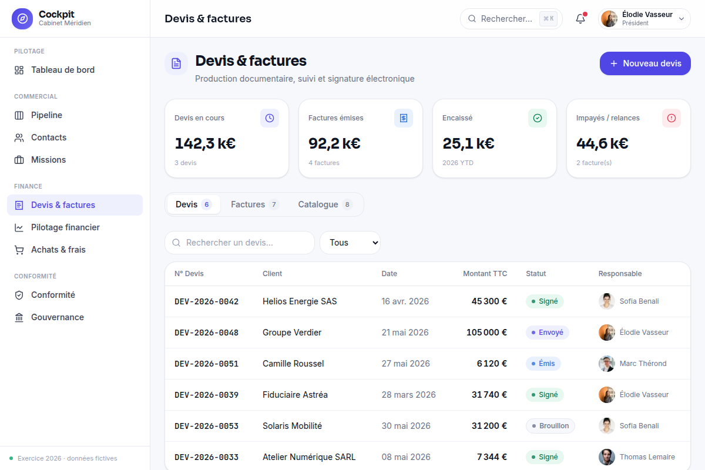This screenshot has height=470, width=705.
Task: Expand Élodie Vasseur user menu
Action: coord(644,19)
